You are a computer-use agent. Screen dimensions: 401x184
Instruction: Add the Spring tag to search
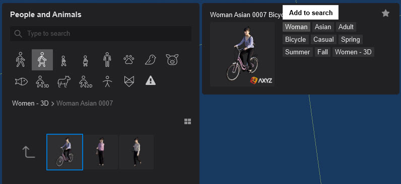[x=351, y=40]
